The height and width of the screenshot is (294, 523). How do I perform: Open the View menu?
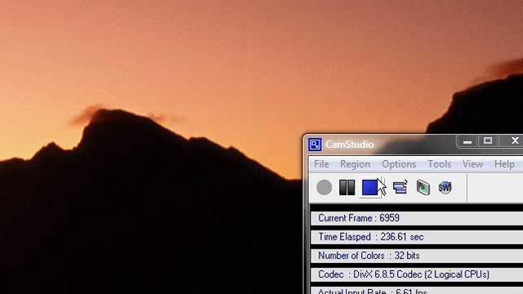tap(472, 164)
